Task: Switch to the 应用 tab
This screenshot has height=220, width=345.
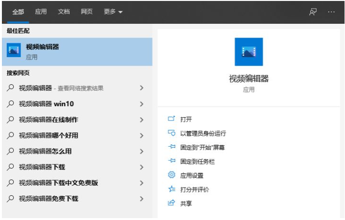Action: click(41, 11)
